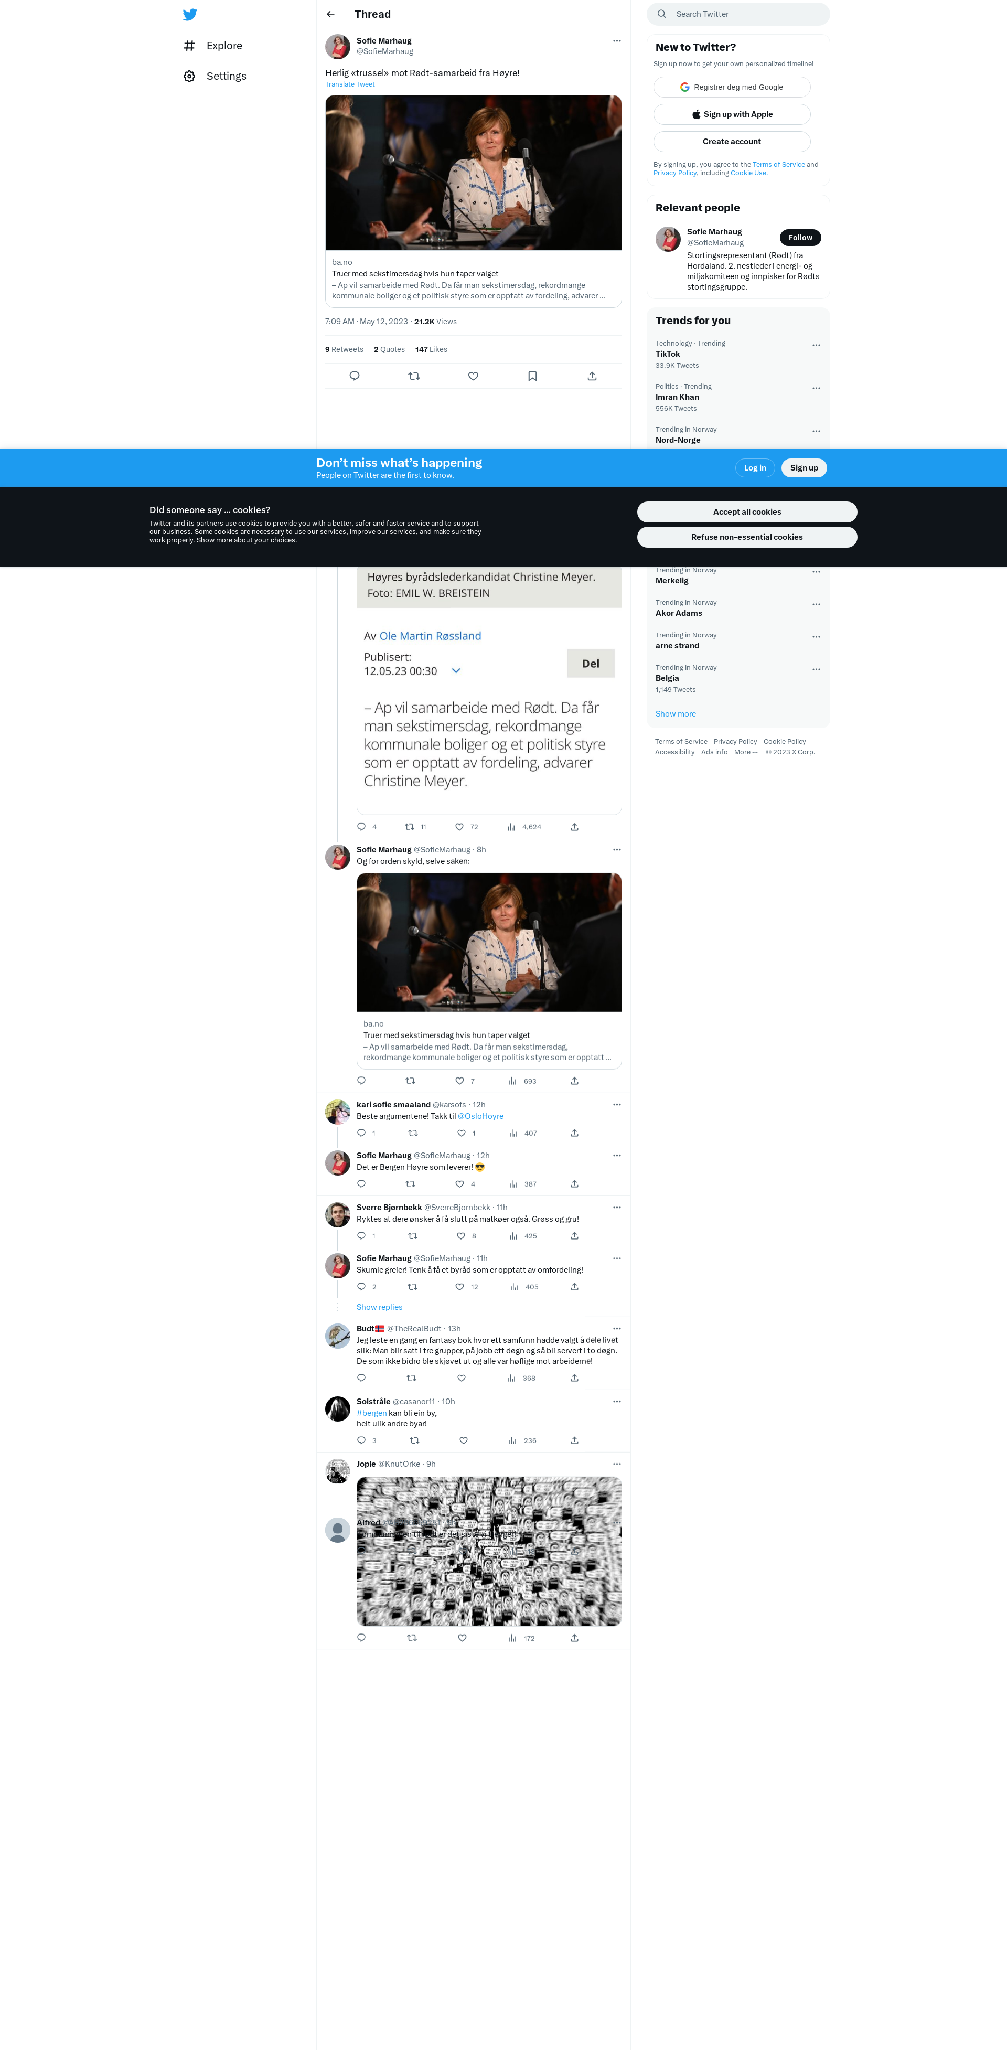The width and height of the screenshot is (1007, 2050).
Task: Accept all cookies
Action: pos(747,511)
